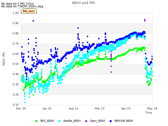Click the 0.50 y-axis tick label

pos(16,64)
